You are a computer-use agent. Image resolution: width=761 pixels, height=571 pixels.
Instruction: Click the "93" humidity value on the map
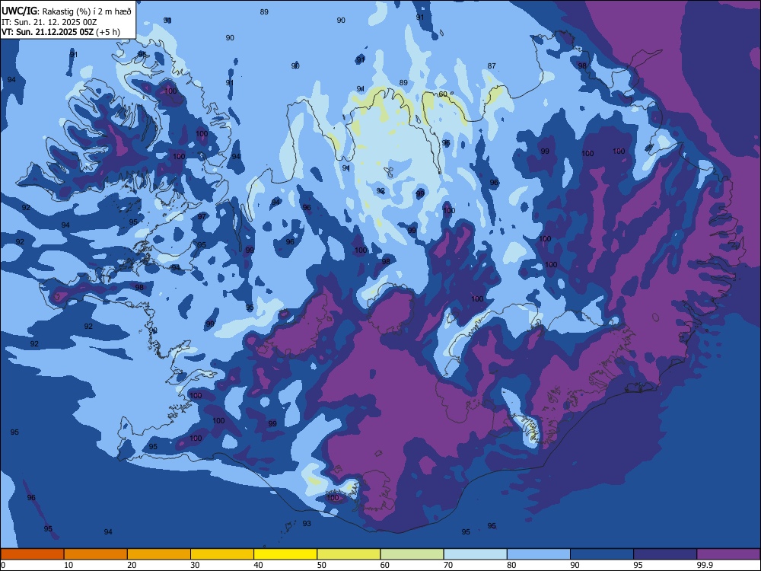click(307, 524)
